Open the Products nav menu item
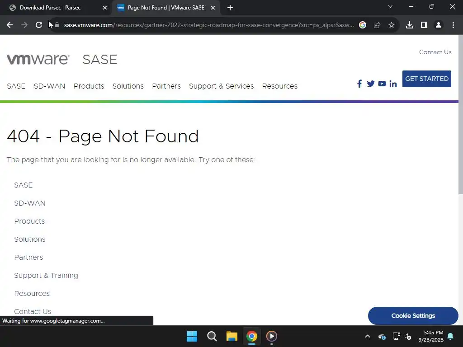The height and width of the screenshot is (347, 463). click(x=89, y=86)
